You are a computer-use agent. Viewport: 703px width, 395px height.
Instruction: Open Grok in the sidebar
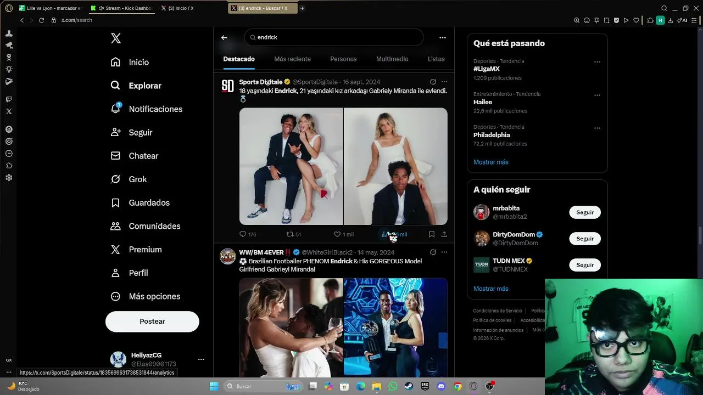point(129,179)
